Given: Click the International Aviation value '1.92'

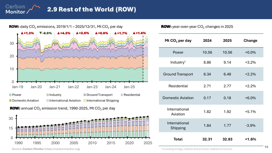Looking at the screenshot, I should click(227, 111).
